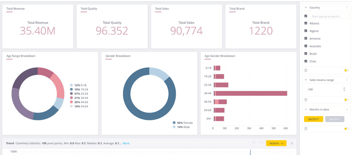Click the Age Gender Breakdown widget title
Screen dimensions: 364x155
220,56
